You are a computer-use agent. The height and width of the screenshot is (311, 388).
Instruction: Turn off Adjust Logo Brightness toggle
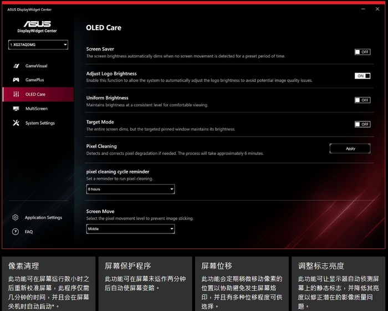363,76
